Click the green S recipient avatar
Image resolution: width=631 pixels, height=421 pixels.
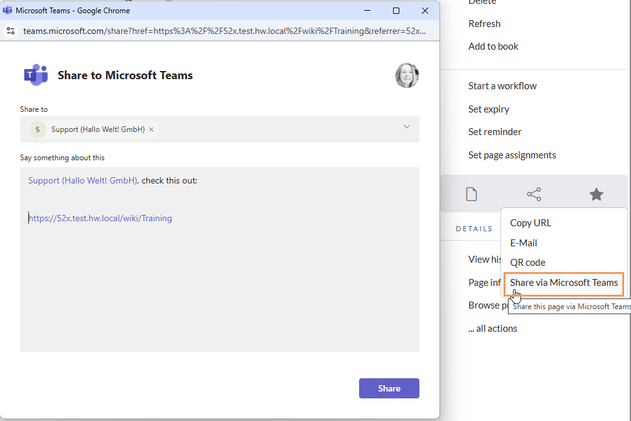pos(38,129)
